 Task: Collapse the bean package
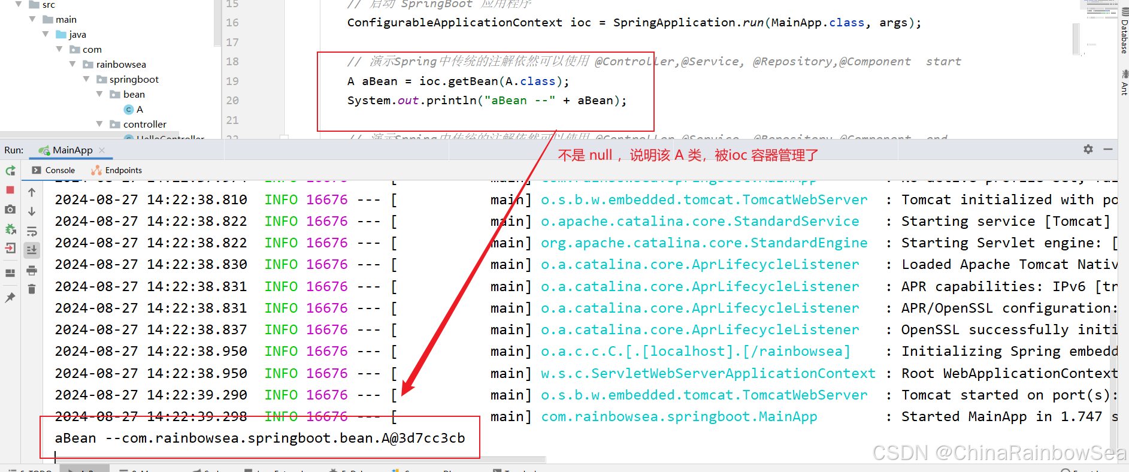[99, 94]
